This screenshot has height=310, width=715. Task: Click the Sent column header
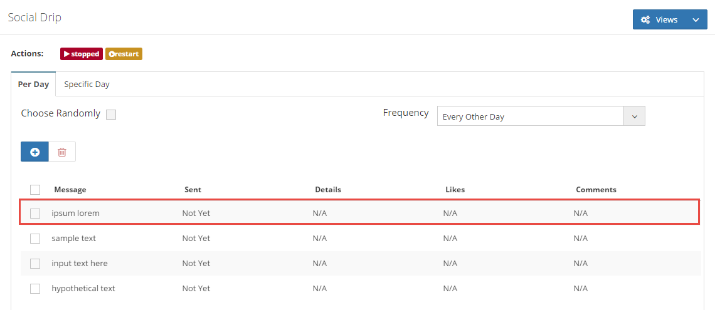tap(193, 190)
